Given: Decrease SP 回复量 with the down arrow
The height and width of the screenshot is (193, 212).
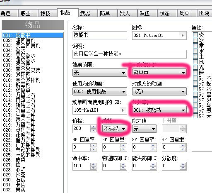Looking at the screenshot, I should tap(183, 149).
